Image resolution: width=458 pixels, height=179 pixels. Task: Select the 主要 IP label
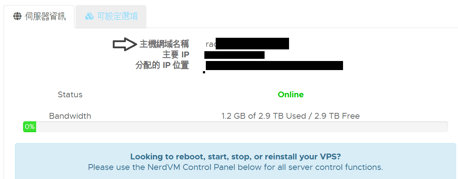(x=176, y=55)
